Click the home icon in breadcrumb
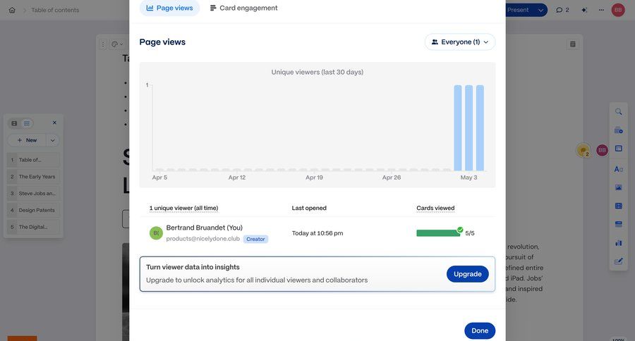The image size is (635, 341). (12, 10)
